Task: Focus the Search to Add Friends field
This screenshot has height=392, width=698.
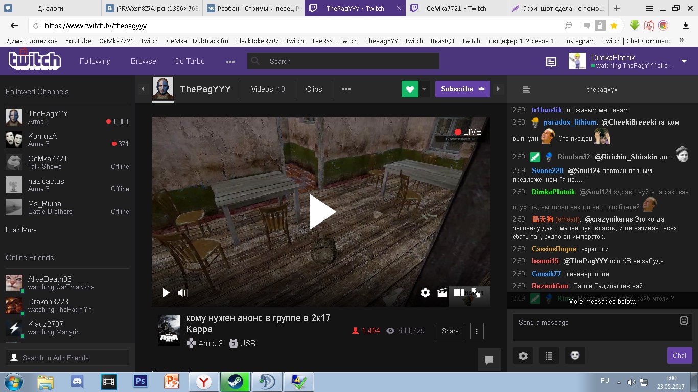Action: click(67, 358)
